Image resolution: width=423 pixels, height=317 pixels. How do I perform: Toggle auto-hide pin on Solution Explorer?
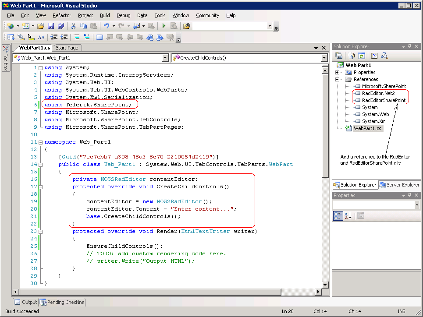(409, 46)
